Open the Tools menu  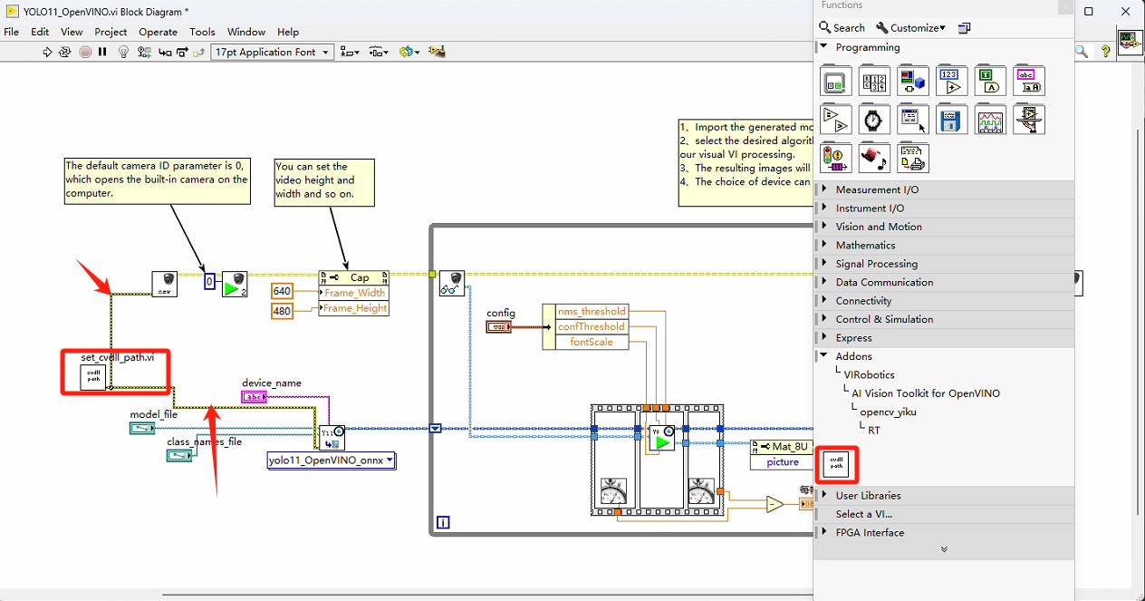202,32
